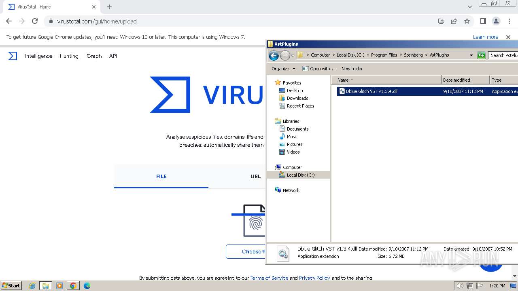The height and width of the screenshot is (291, 518).
Task: Select the URL tab on VirusTotal
Action: pos(256,176)
